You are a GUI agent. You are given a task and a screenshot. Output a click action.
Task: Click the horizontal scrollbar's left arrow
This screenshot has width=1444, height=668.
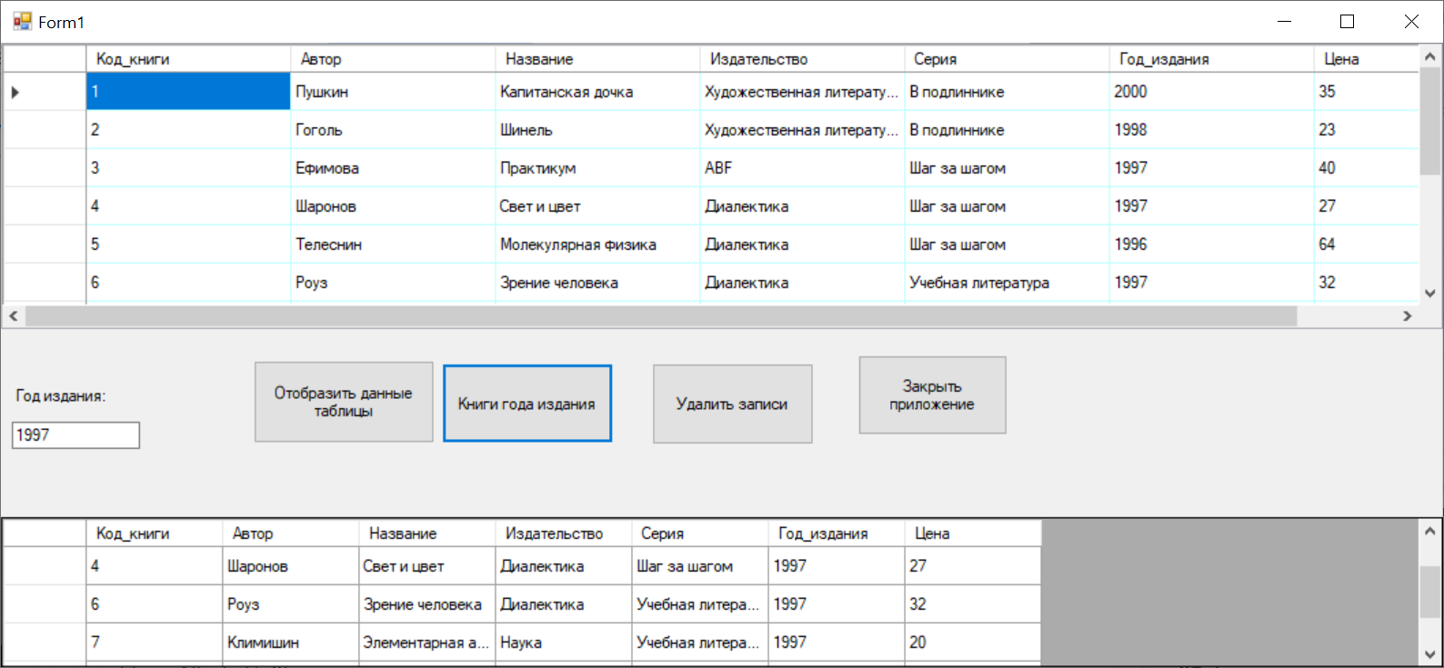14,315
